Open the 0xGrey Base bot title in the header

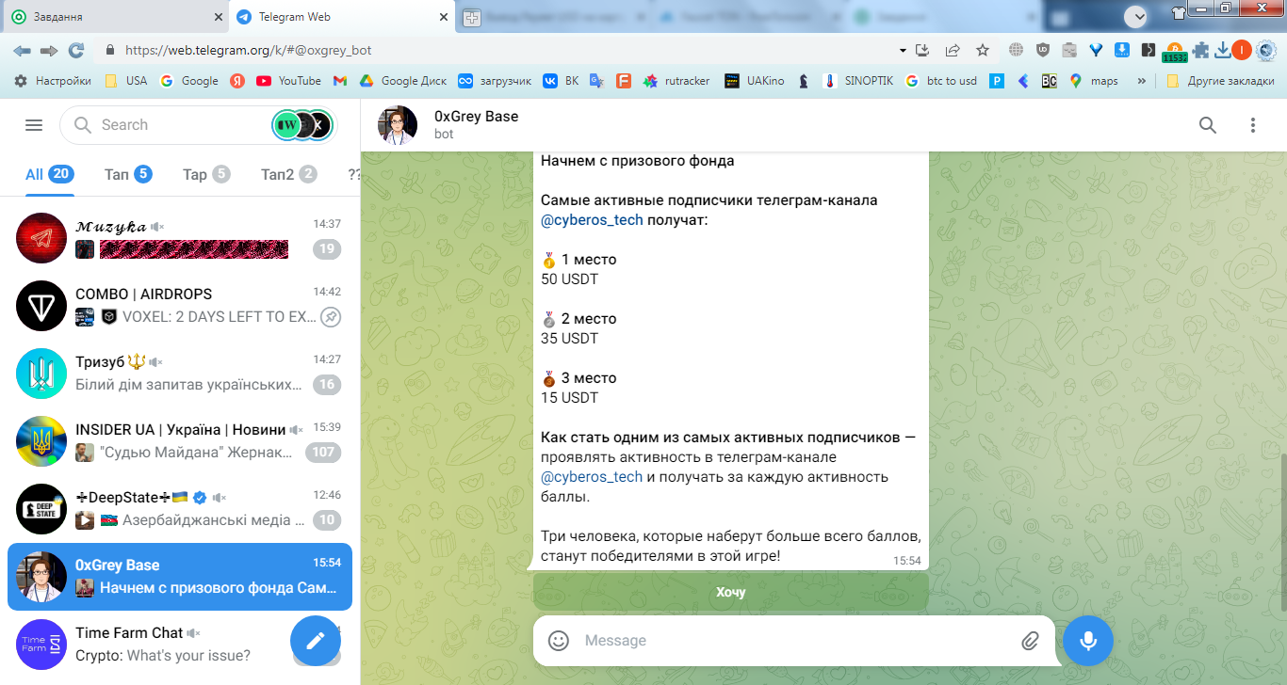(476, 117)
